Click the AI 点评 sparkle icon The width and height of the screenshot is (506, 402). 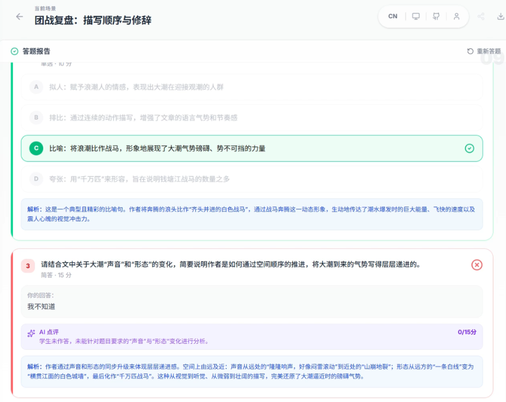click(32, 332)
